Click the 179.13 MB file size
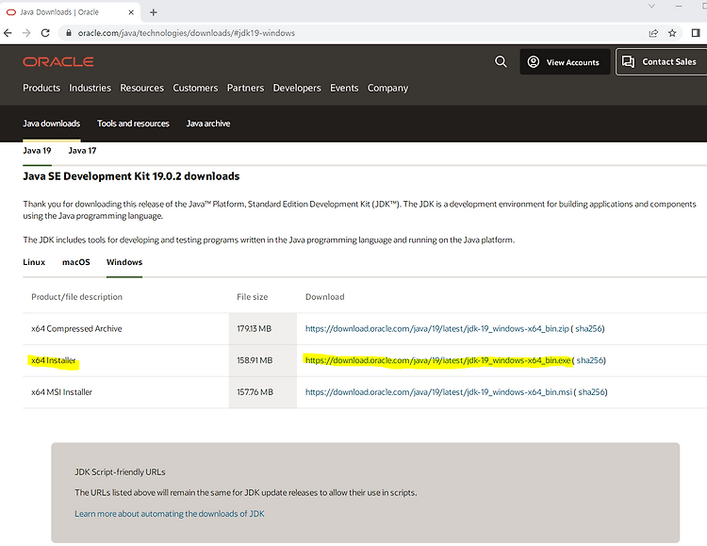Image resolution: width=707 pixels, height=546 pixels. (x=255, y=328)
